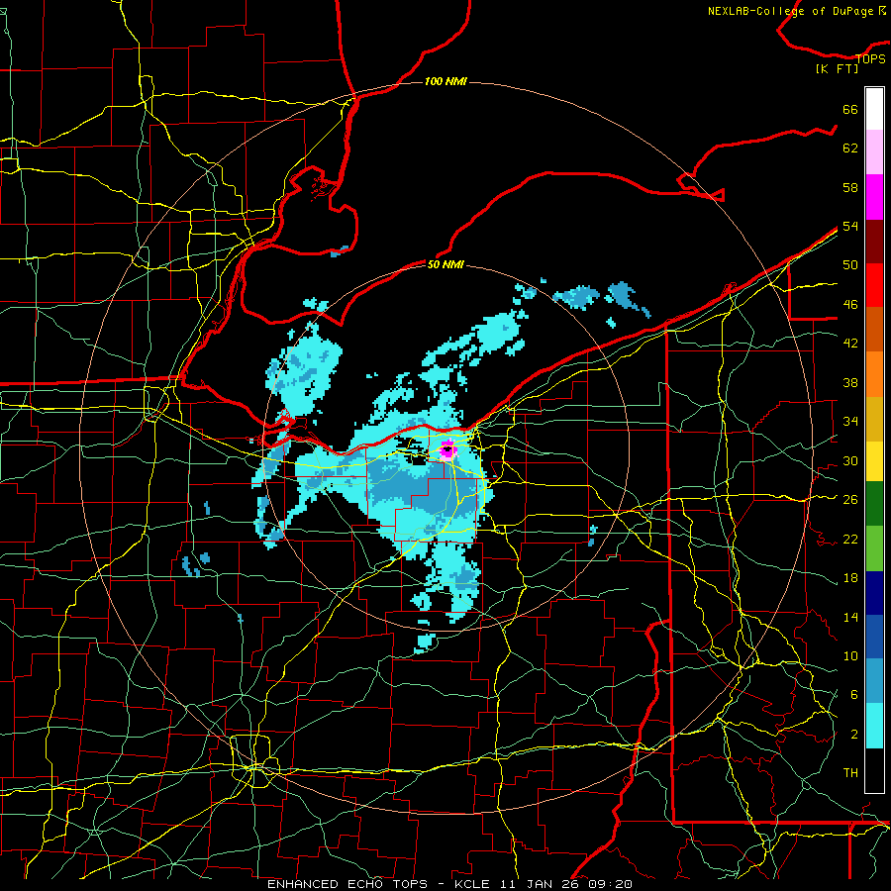Click the '11 JAN 26' date text

pos(540,884)
